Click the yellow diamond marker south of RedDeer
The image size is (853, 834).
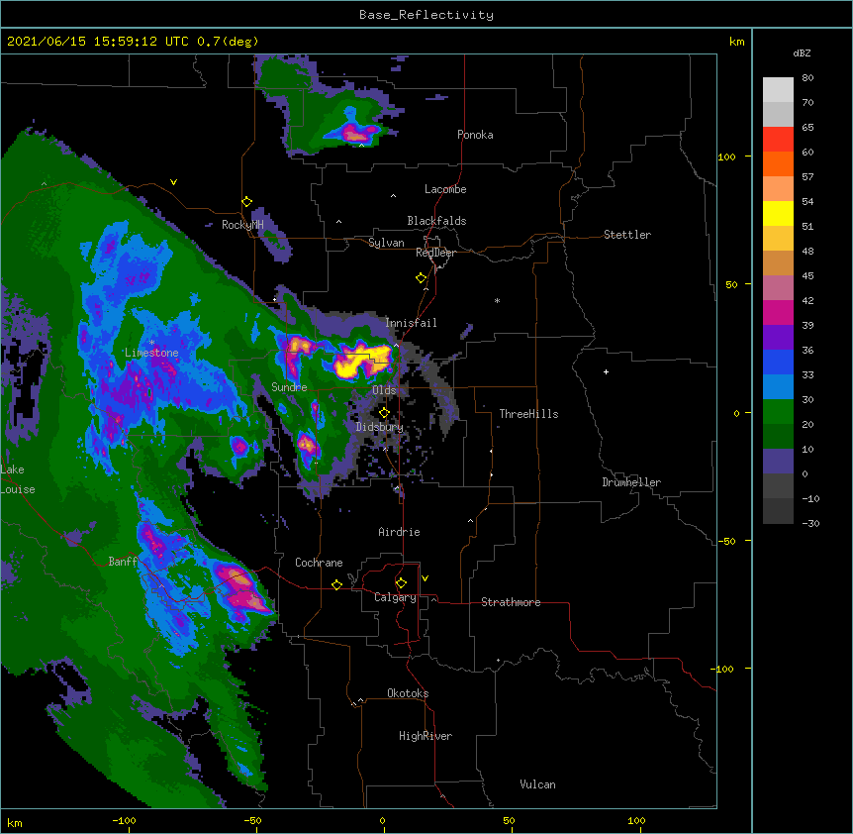[421, 278]
